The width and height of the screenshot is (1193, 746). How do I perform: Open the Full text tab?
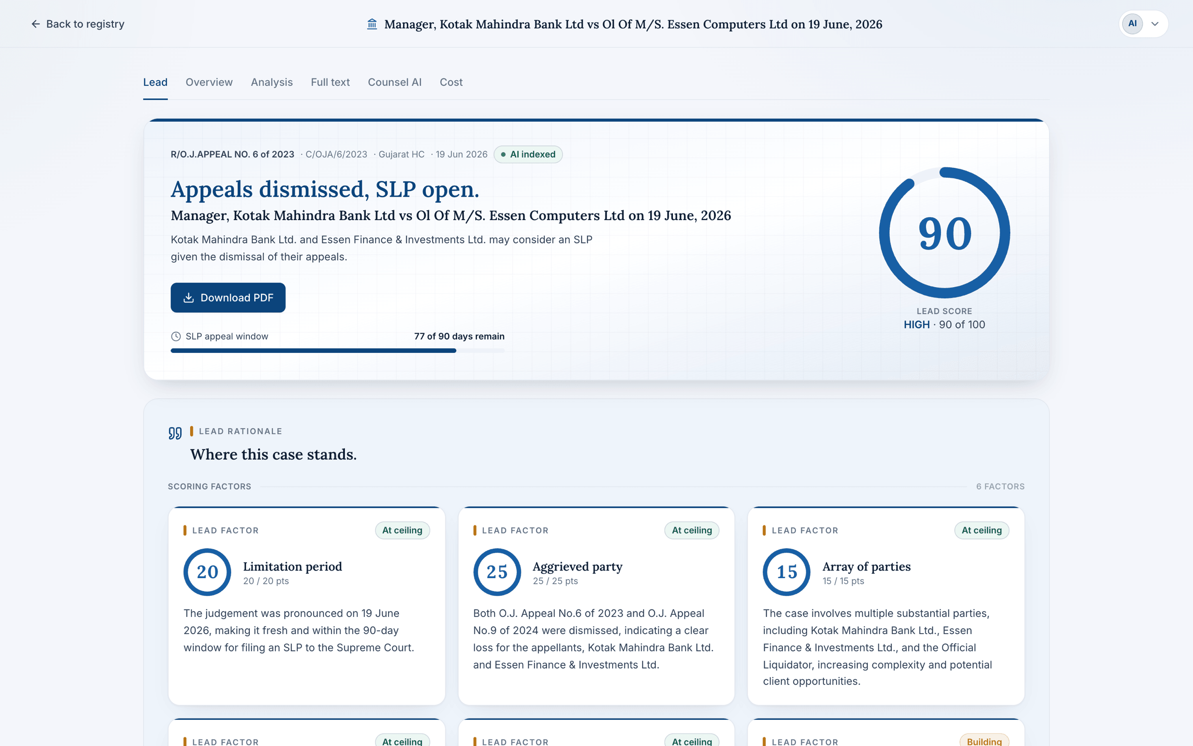coord(330,83)
